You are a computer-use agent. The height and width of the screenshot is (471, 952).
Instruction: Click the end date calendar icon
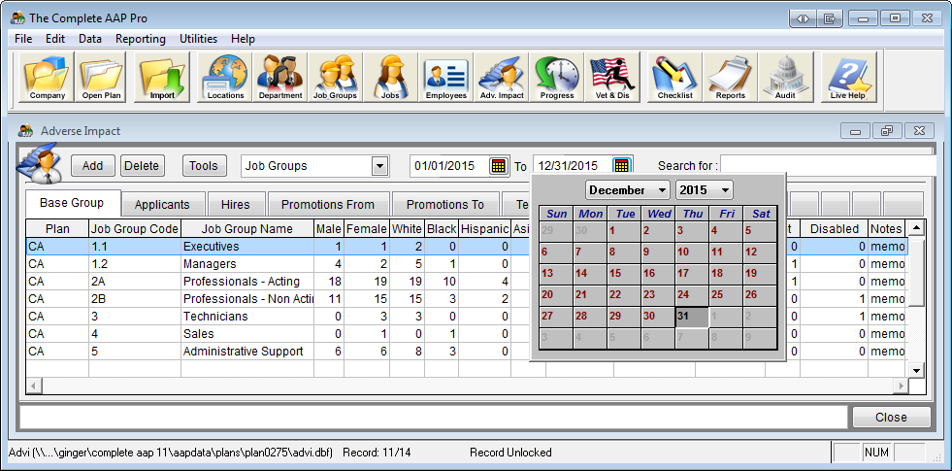pos(622,166)
